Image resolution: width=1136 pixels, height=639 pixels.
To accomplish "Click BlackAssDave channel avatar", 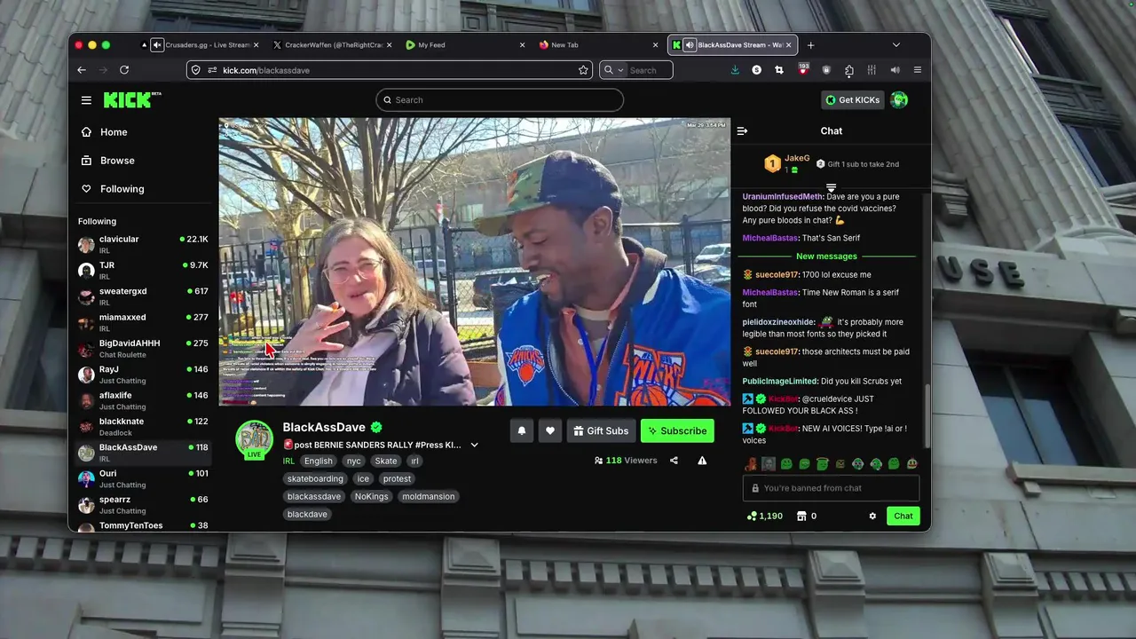I will [x=254, y=438].
